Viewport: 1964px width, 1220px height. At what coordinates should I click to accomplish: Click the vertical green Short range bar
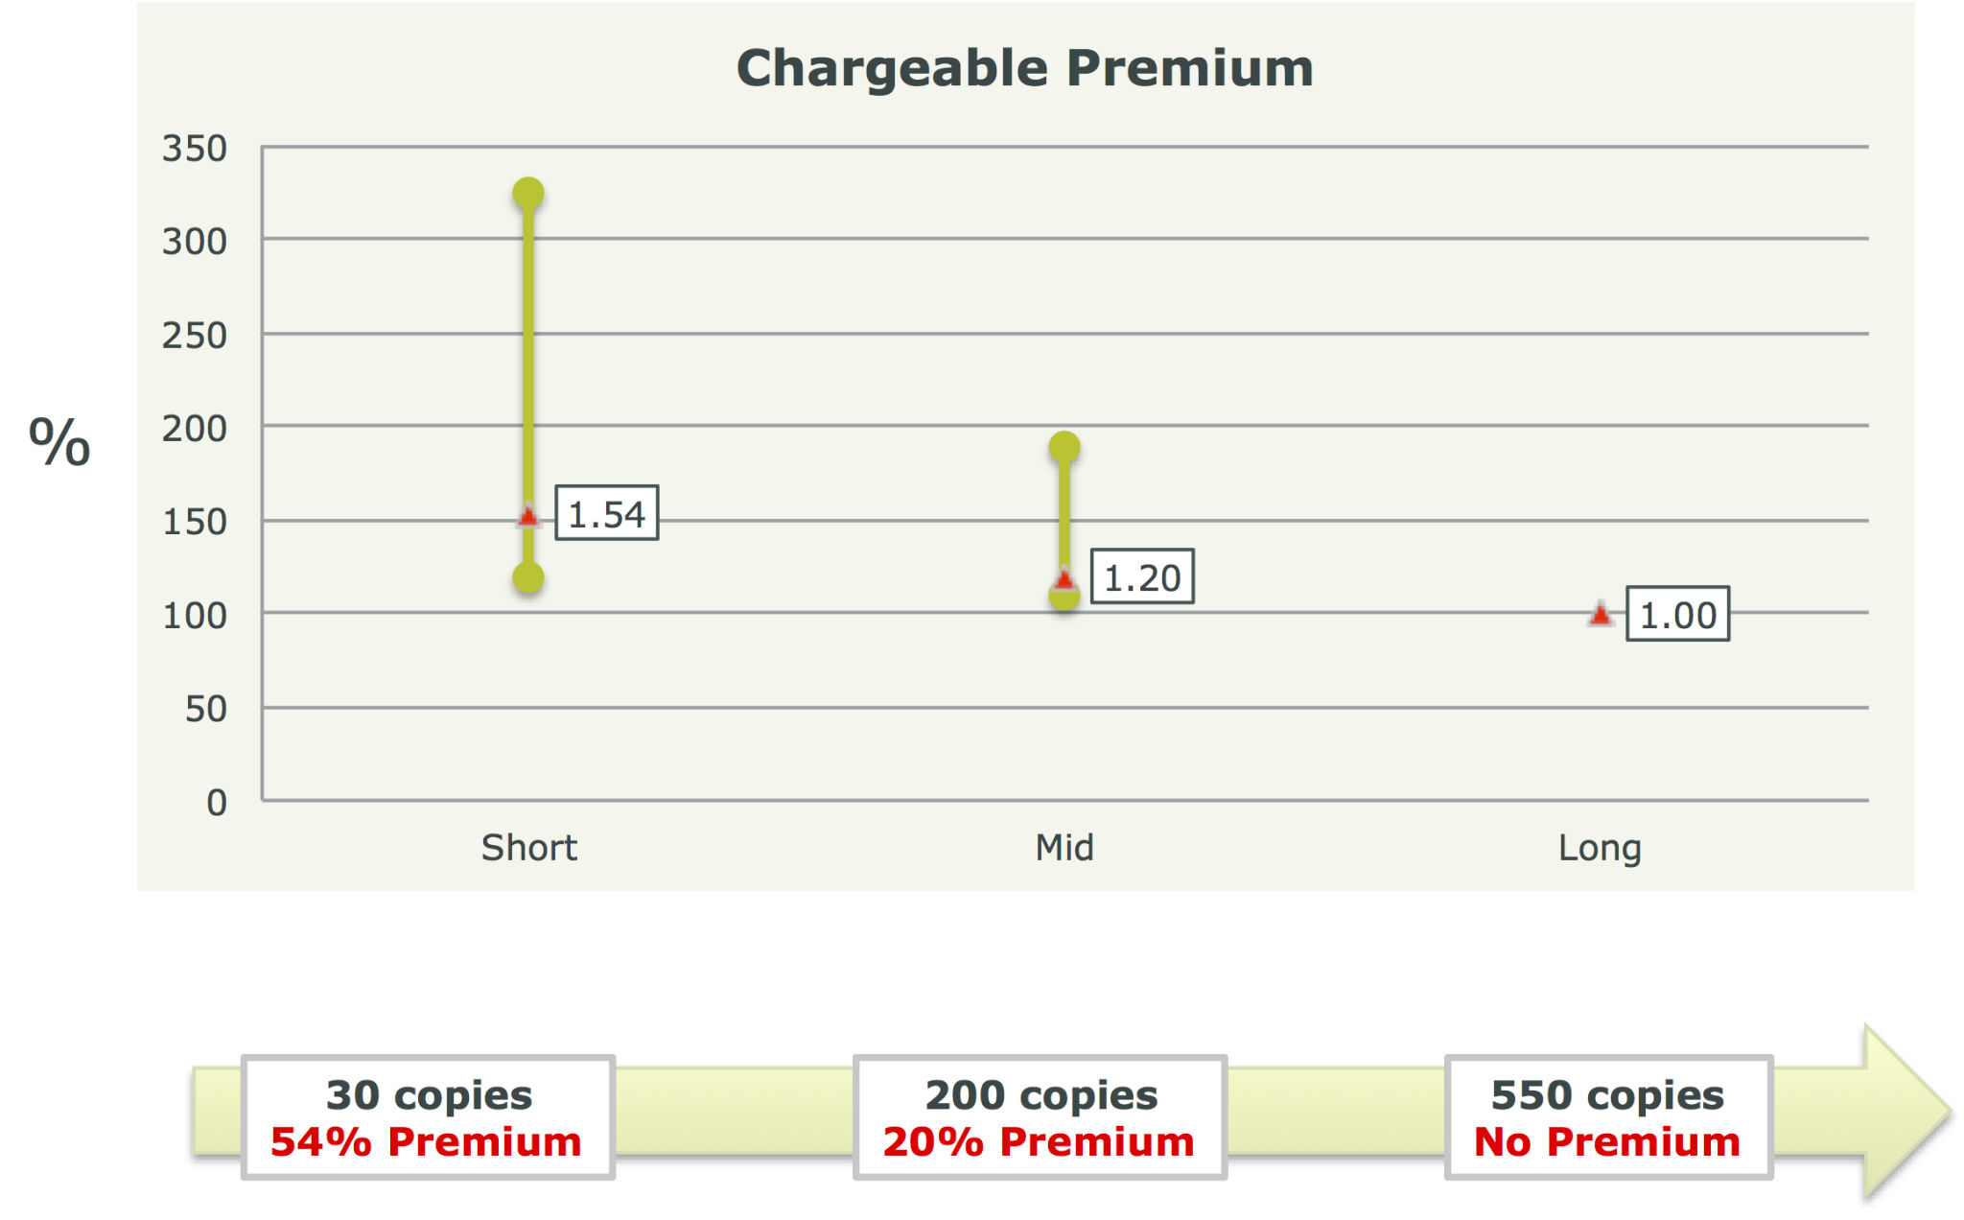coord(528,386)
